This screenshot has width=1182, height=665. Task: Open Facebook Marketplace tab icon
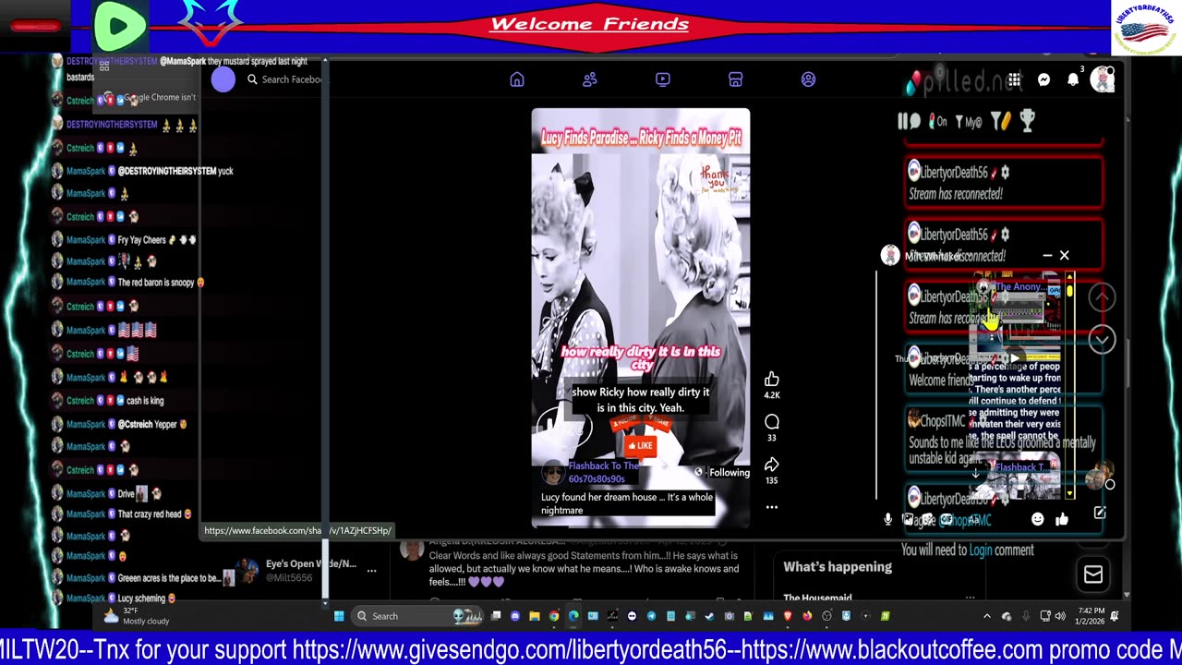point(736,79)
